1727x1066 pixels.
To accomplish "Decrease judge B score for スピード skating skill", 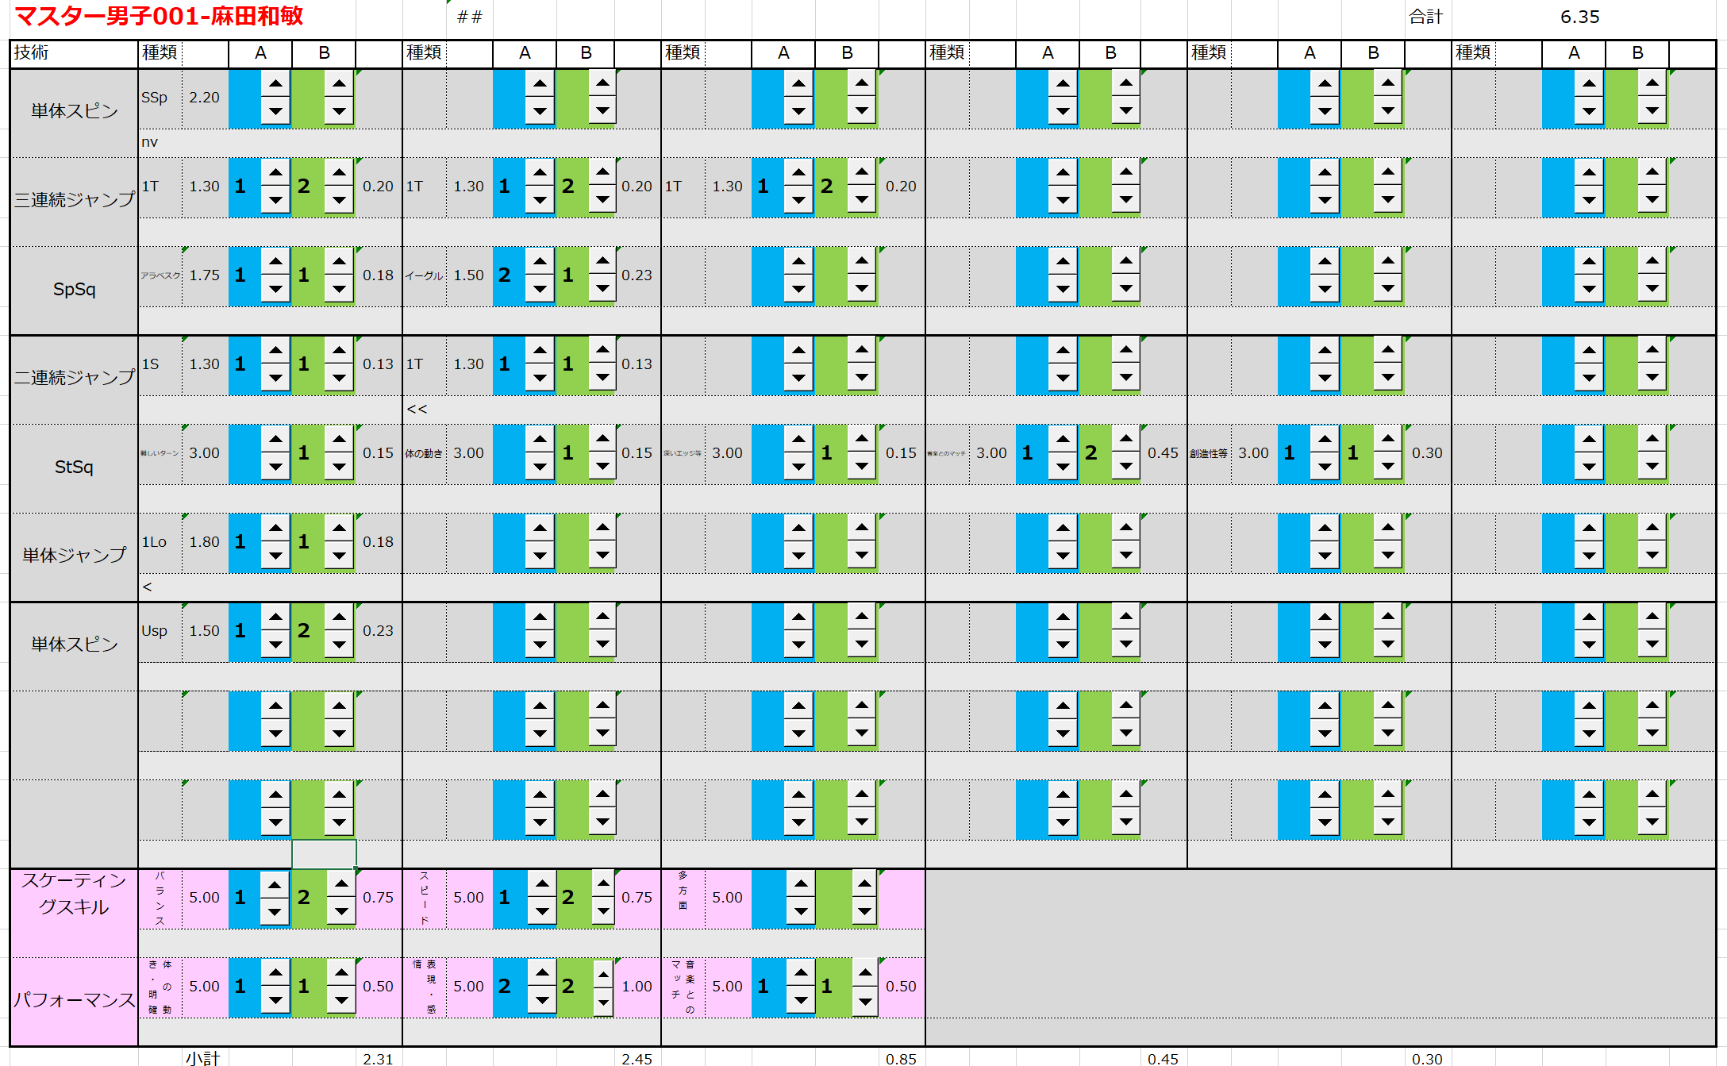I will (x=603, y=911).
